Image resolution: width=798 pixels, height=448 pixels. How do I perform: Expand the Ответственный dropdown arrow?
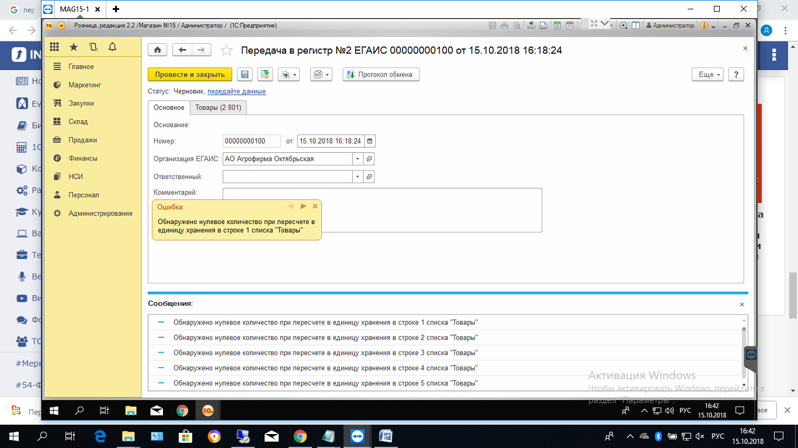(358, 177)
